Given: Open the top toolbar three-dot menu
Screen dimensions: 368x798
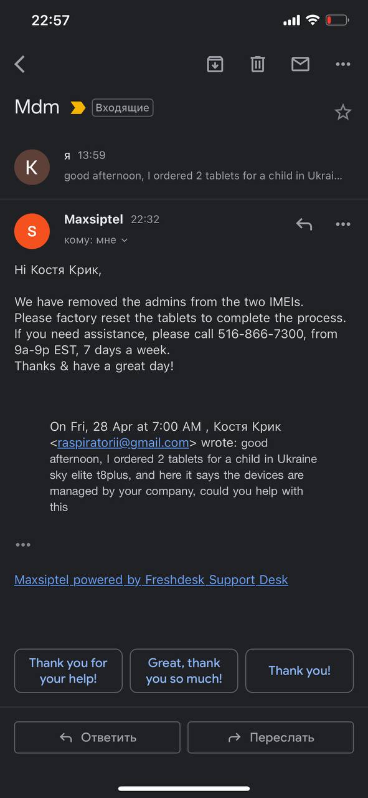Looking at the screenshot, I should (343, 64).
